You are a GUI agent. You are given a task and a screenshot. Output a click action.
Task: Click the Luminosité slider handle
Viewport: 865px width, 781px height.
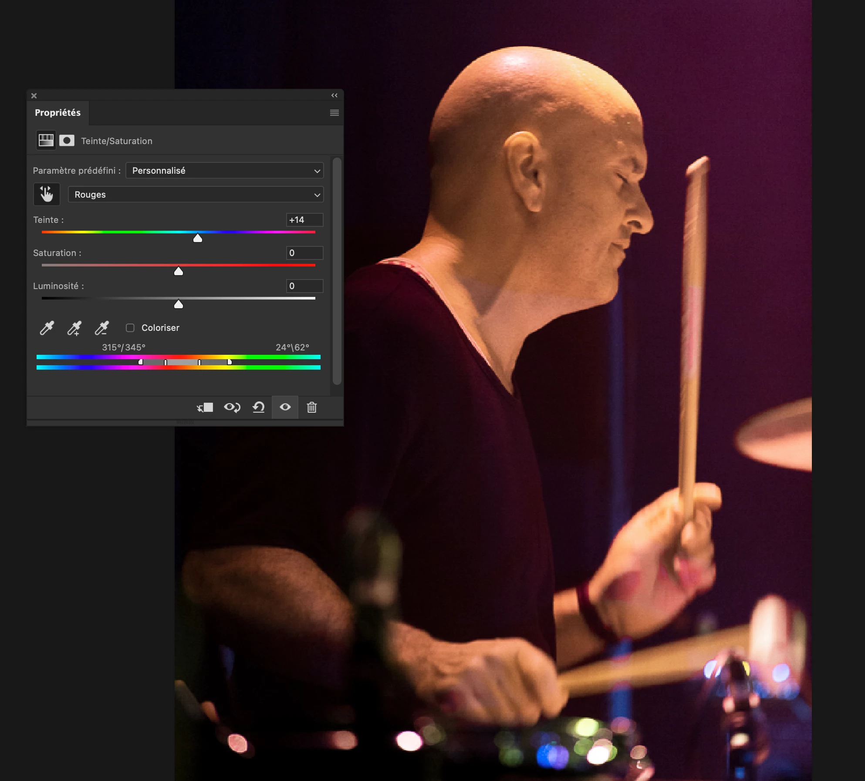tap(179, 304)
